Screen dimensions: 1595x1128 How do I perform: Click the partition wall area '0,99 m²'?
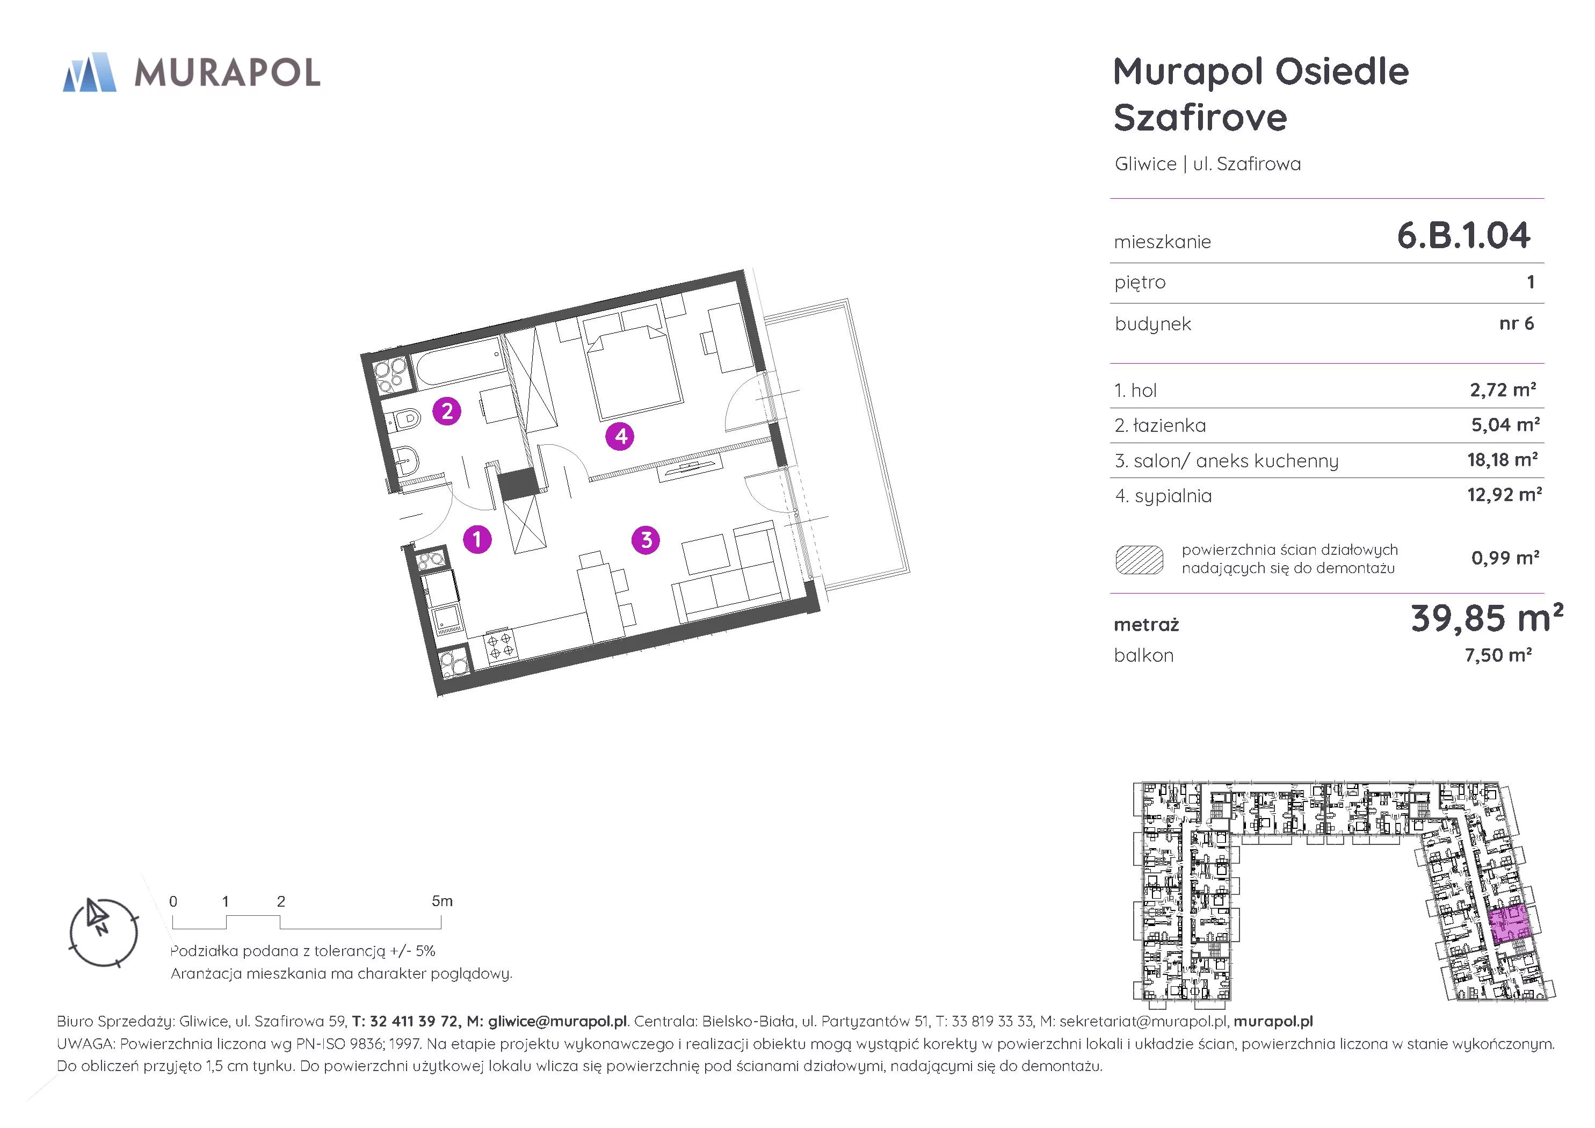point(1505,558)
